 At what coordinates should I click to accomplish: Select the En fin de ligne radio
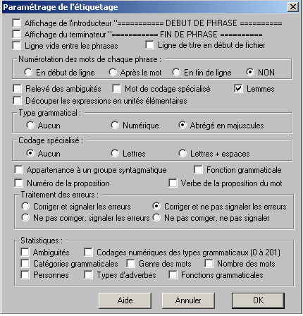176,72
